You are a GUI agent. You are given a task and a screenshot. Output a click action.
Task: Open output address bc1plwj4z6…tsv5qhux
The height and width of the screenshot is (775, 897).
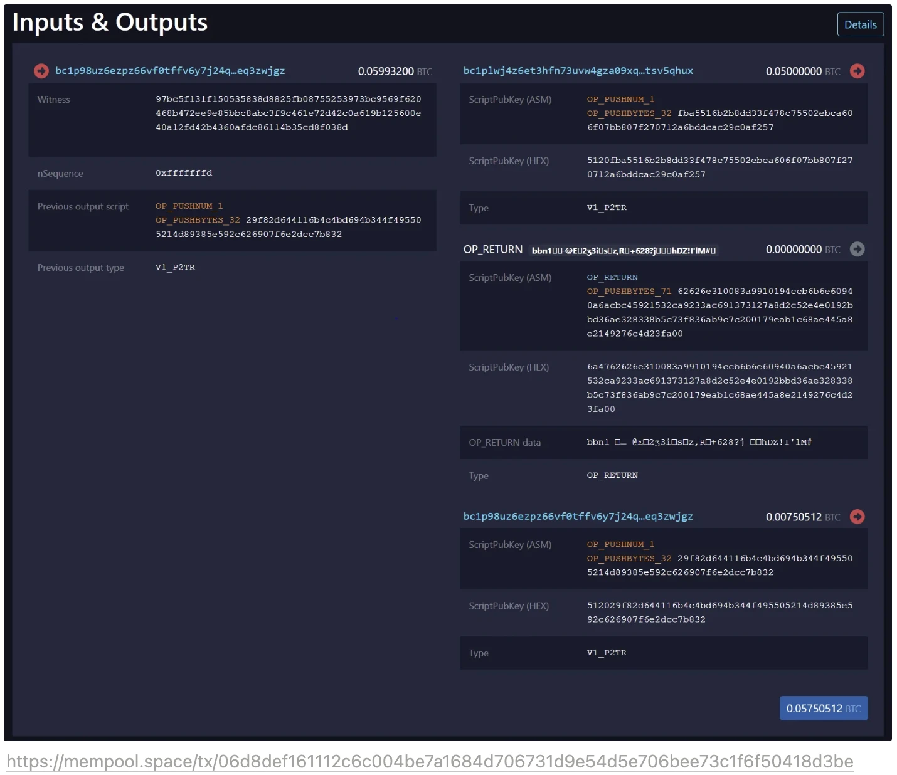(578, 71)
